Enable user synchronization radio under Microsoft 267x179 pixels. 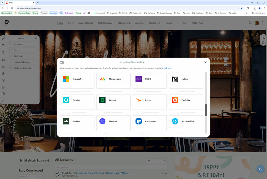pyautogui.click(x=65, y=91)
